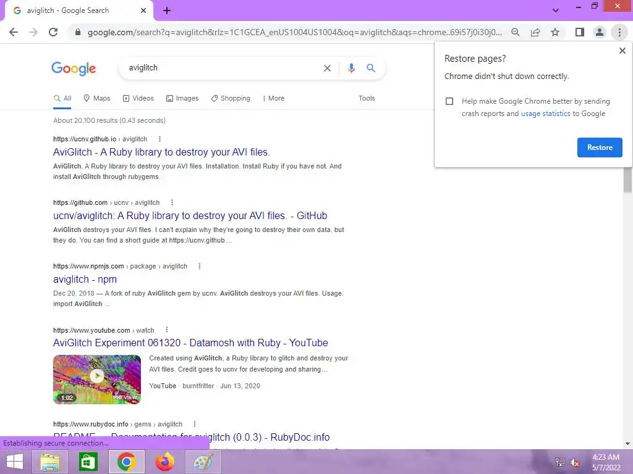Open RubyDoc.info documentation result link
Image resolution: width=633 pixels, height=474 pixels.
pyautogui.click(x=192, y=438)
